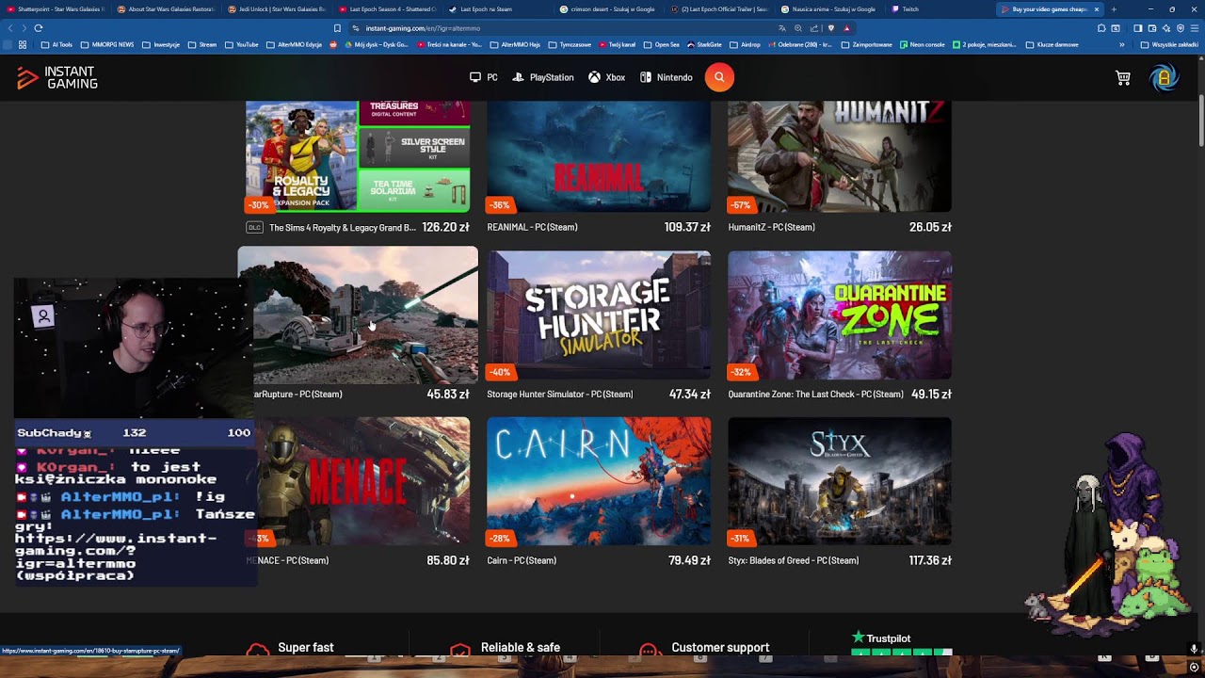This screenshot has width=1205, height=678.
Task: Bookmark this page icon in address bar
Action: click(x=337, y=28)
